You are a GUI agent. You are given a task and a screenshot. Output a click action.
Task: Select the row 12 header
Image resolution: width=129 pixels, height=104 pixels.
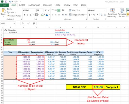pyautogui.click(x=2, y=57)
